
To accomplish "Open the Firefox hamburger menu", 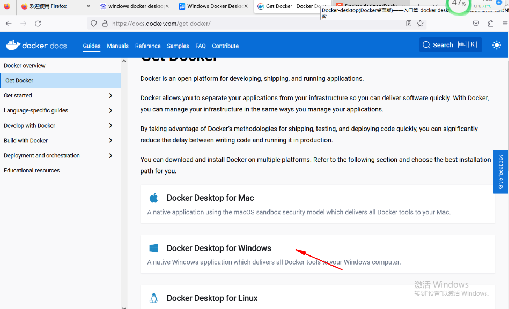I will click(505, 24).
